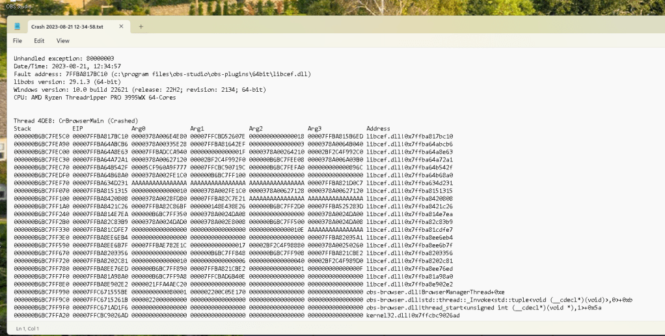The width and height of the screenshot is (665, 336).
Task: Click the 'libcef.dll!0x7ffba8ee6b7f' address entry
Action: pos(410,245)
